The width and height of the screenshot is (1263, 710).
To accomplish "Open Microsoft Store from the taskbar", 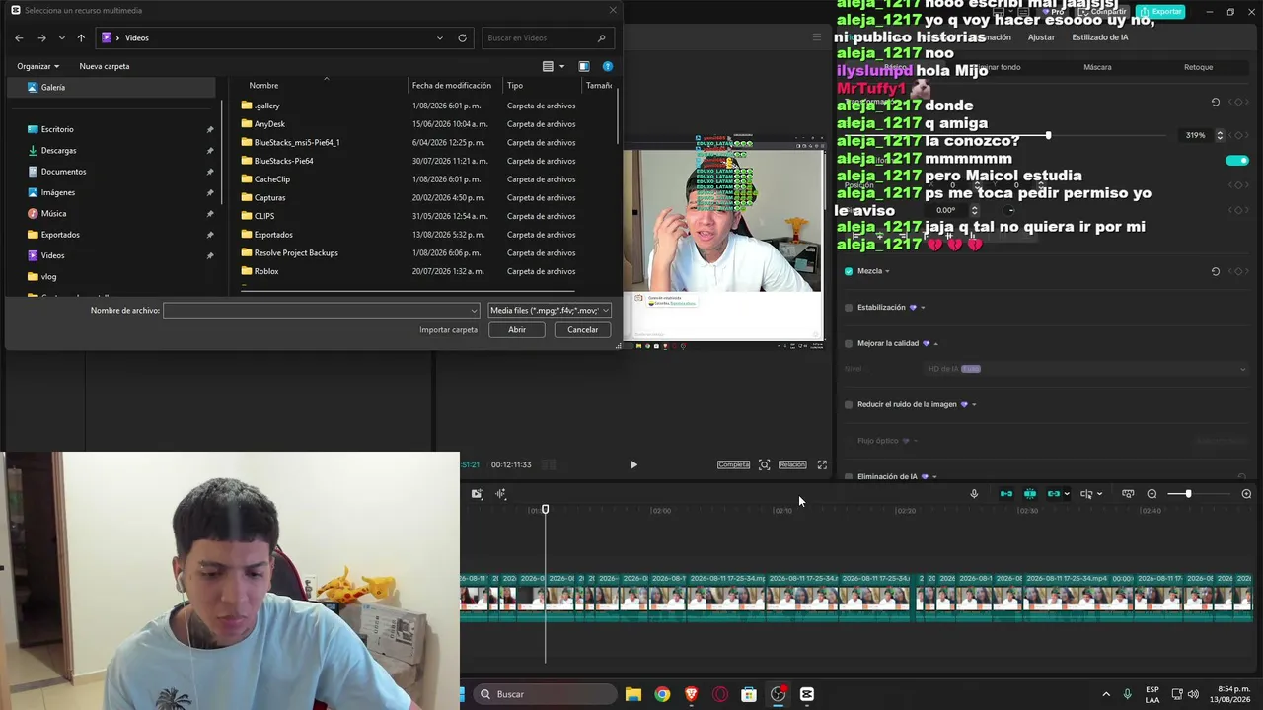I will [x=749, y=694].
